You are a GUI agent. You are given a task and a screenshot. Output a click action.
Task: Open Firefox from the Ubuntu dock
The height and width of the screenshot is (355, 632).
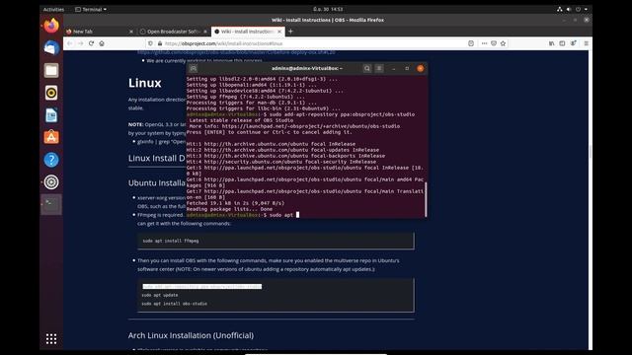tap(51, 26)
